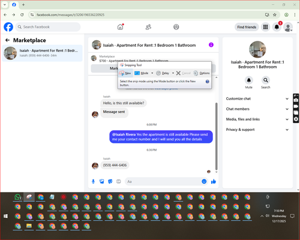Viewport: 300px width, 240px height.
Task: Go back using the Marketplace back arrow
Action: coord(7,40)
